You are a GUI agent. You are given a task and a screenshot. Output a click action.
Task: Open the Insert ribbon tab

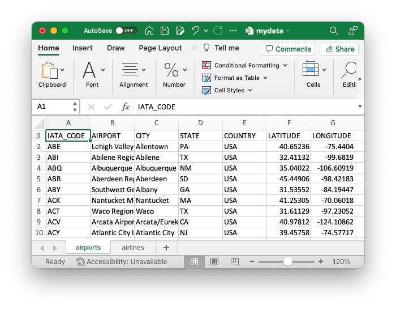click(83, 48)
